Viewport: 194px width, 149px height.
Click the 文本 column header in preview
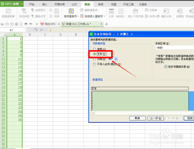pyautogui.click(x=140, y=88)
